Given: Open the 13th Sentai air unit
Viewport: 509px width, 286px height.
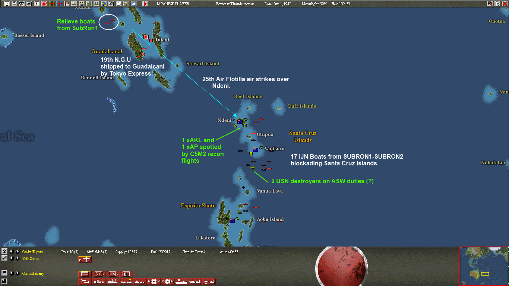Looking at the screenshot, I should click(x=31, y=258).
